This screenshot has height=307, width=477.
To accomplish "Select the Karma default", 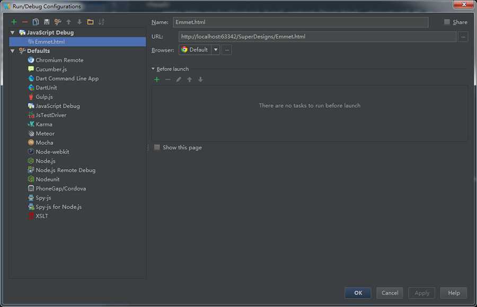I will click(40, 124).
